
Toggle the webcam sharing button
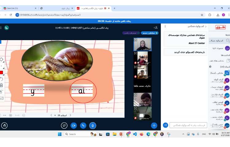coord(74,125)
